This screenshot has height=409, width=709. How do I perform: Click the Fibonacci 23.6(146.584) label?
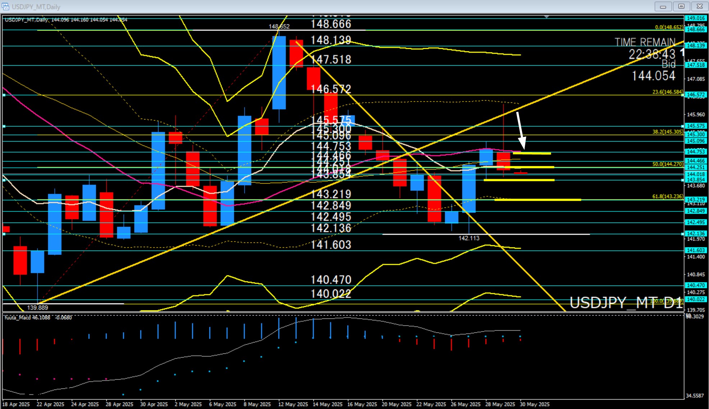668,92
